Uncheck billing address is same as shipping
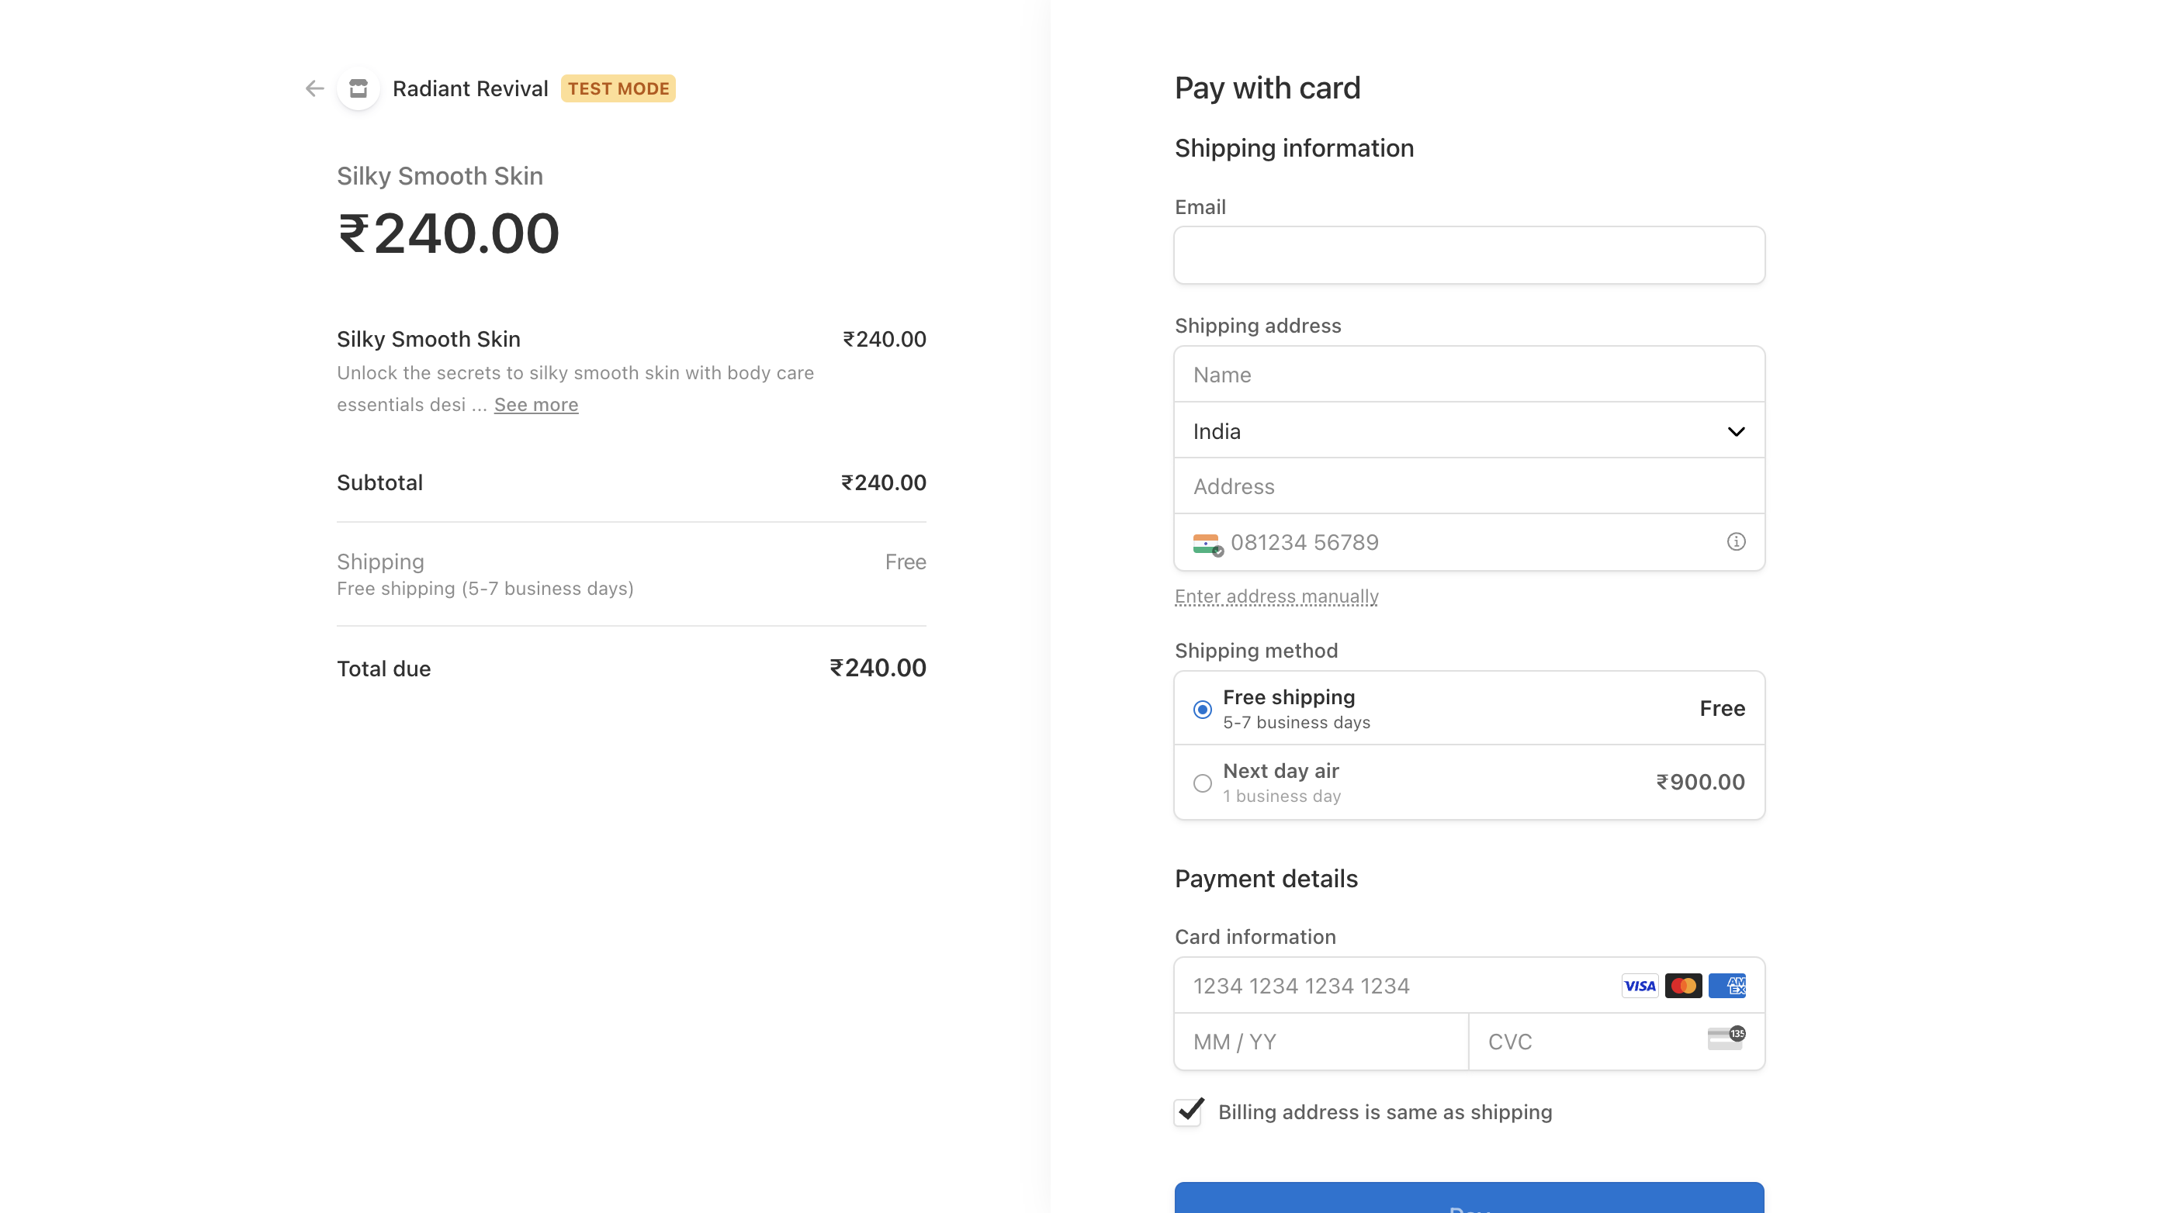This screenshot has width=2168, height=1213. coord(1187,1111)
